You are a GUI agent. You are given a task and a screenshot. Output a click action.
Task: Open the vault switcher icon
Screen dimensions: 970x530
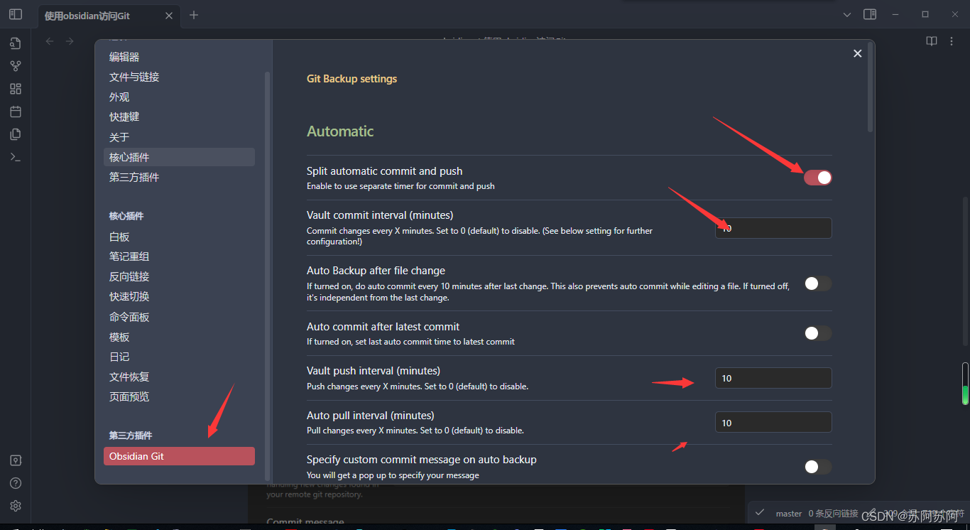pos(16,460)
